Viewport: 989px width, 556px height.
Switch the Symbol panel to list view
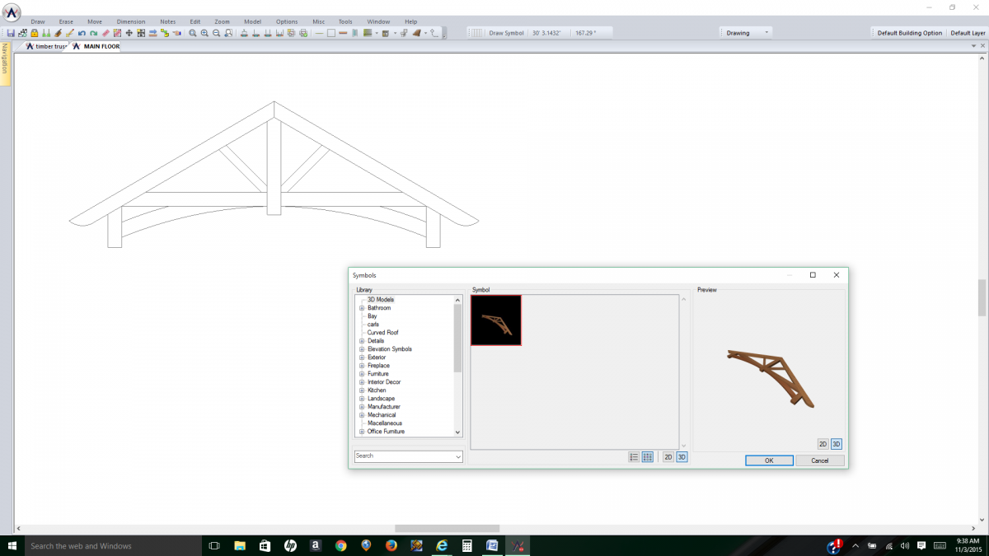[634, 456]
